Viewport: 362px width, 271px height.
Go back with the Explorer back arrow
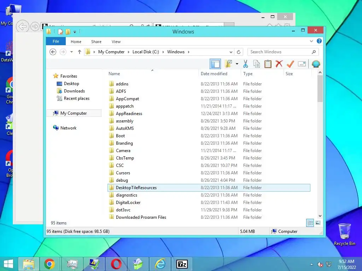click(x=53, y=52)
